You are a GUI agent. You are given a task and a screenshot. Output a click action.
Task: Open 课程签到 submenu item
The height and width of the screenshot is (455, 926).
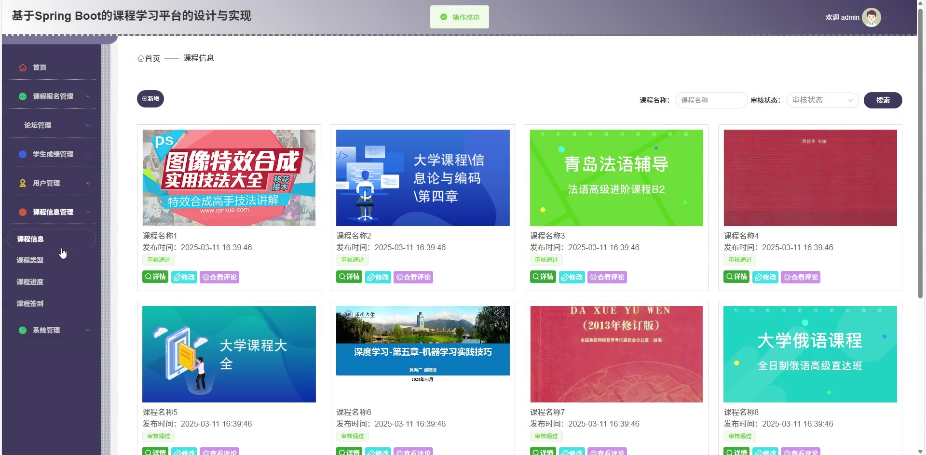point(30,304)
